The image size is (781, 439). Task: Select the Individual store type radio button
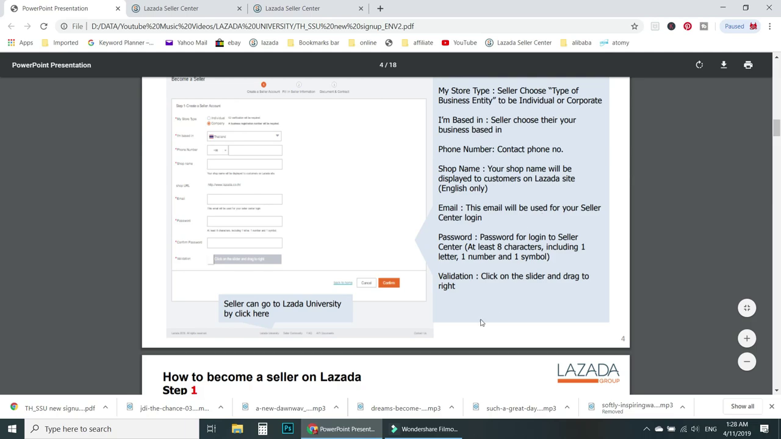tap(209, 118)
